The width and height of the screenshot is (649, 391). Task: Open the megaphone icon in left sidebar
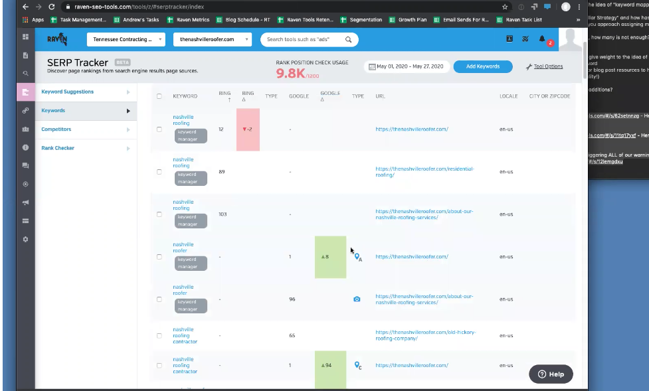(26, 202)
